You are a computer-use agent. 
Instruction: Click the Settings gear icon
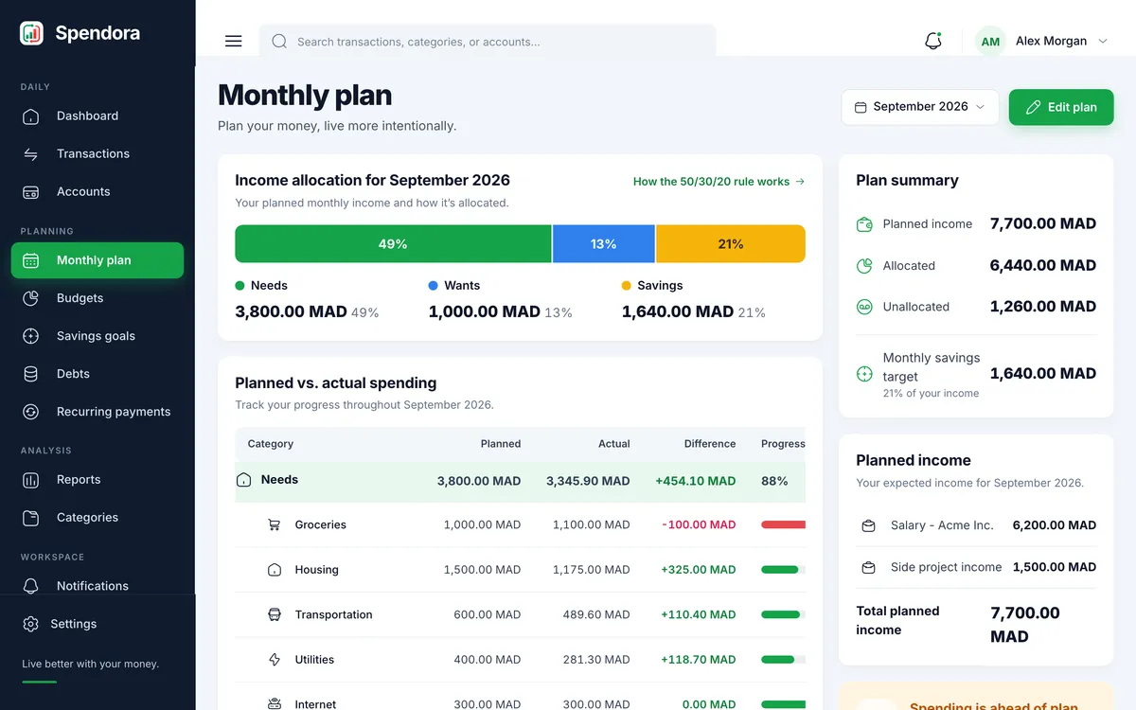30,624
